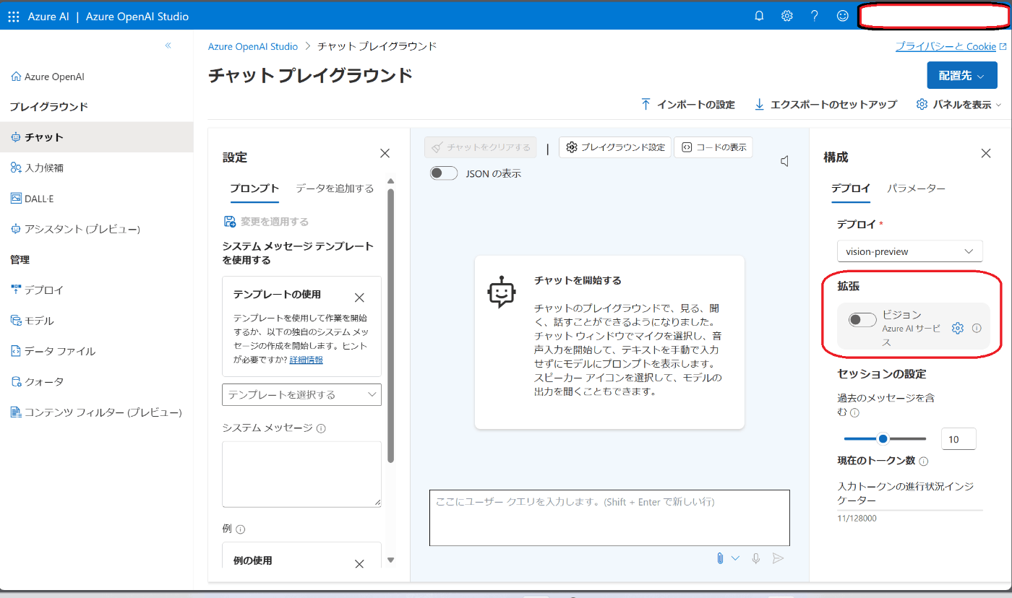
Task: Dismiss the 例の使用 card
Action: coord(359,564)
